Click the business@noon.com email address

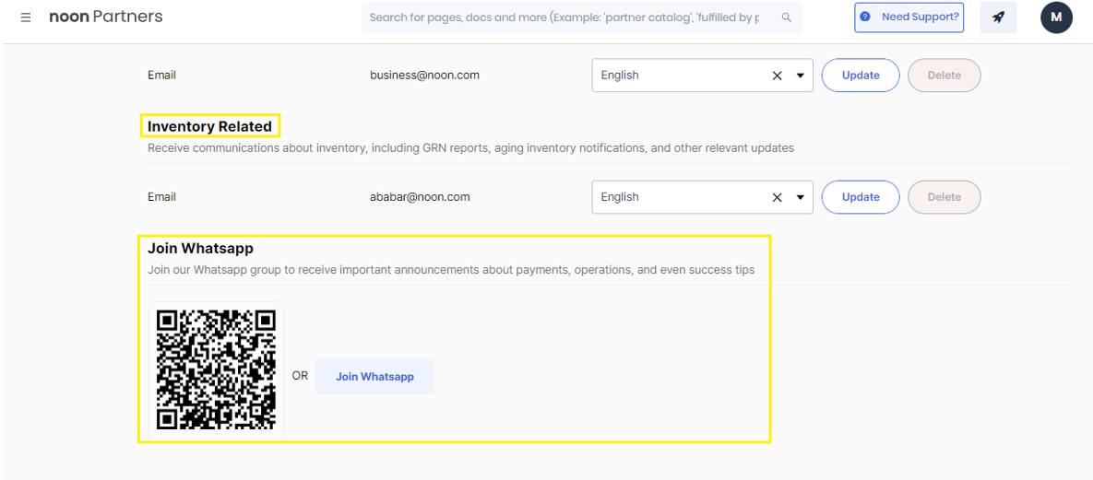coord(424,76)
